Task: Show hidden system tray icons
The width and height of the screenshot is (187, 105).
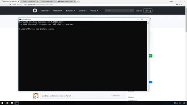Action: tap(172, 103)
